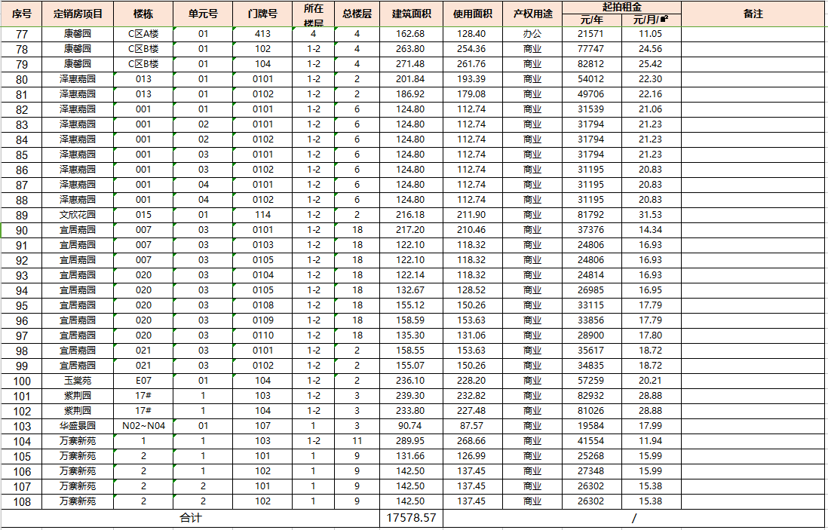Click the building cell E07
Viewport: 828px width, 530px height.
click(143, 381)
